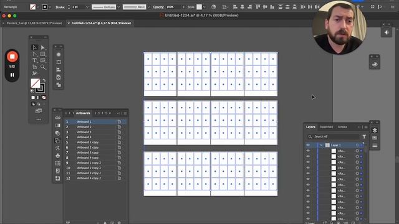Select the Zoom magnifier tool

click(x=43, y=67)
